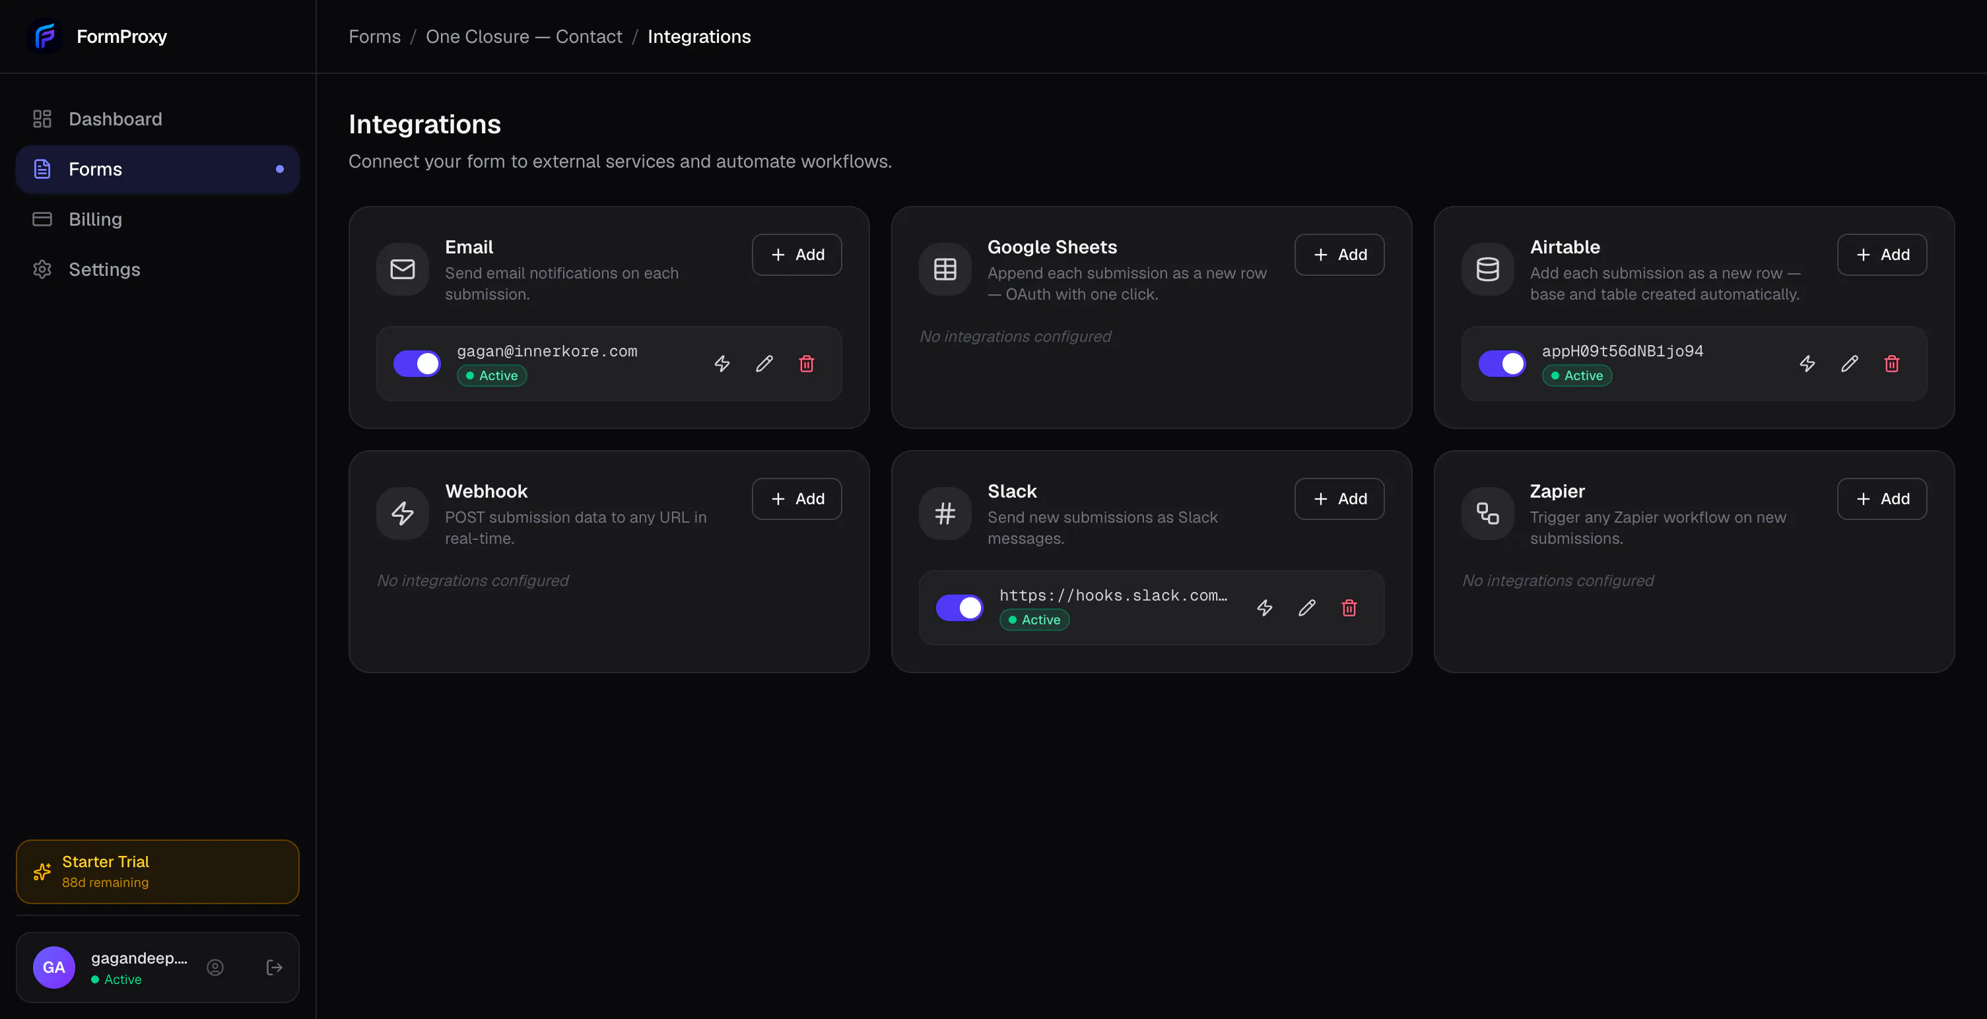
Task: Click the Starter Trial sparkle icon
Action: click(x=42, y=872)
